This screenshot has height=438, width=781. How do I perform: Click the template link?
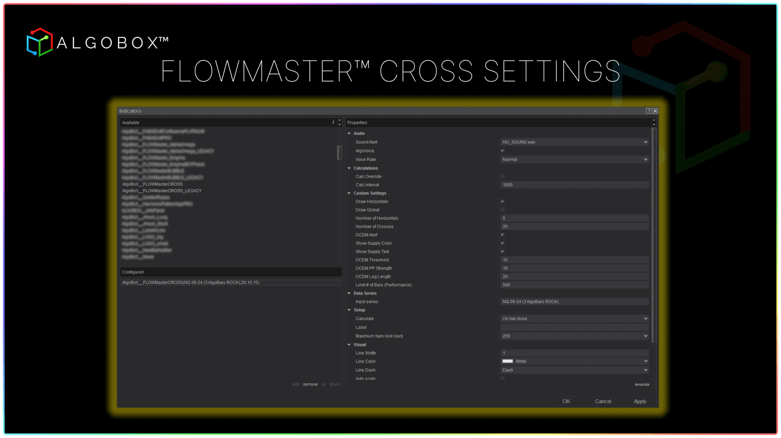click(642, 384)
